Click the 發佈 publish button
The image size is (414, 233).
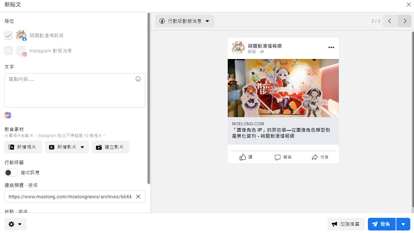pos(381,224)
